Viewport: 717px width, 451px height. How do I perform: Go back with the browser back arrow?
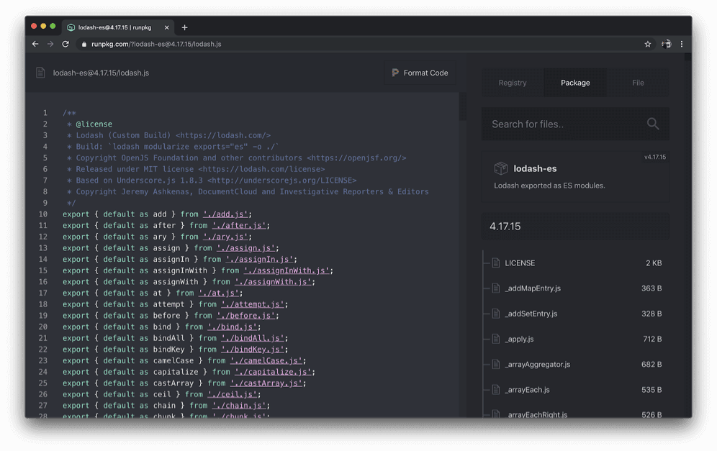pyautogui.click(x=35, y=44)
